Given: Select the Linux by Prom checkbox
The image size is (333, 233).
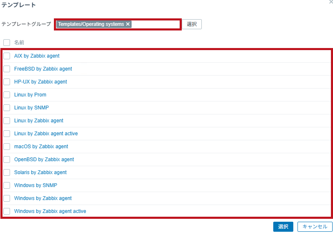Looking at the screenshot, I should tap(7, 95).
